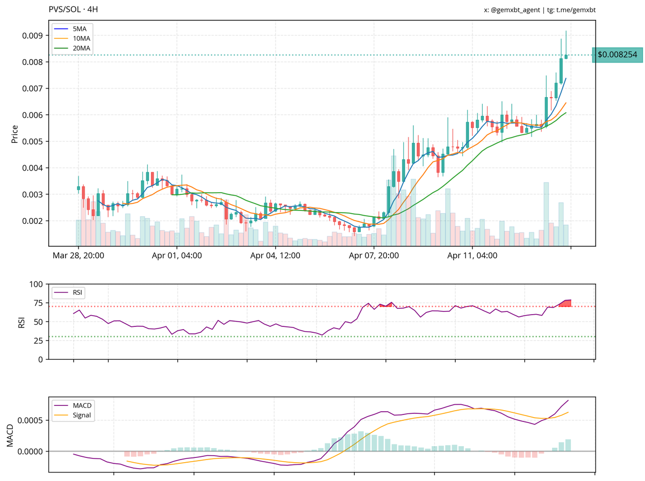Click the $0.008254 price label
The height and width of the screenshot is (481, 645).
617,54
